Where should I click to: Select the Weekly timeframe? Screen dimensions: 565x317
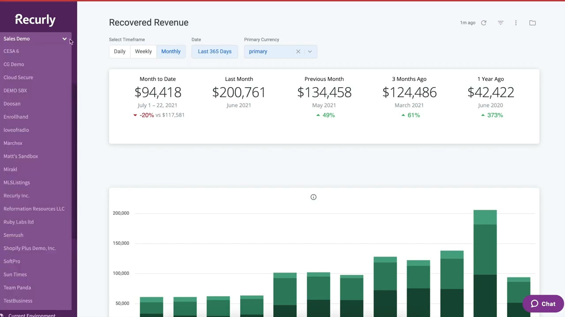(x=143, y=52)
